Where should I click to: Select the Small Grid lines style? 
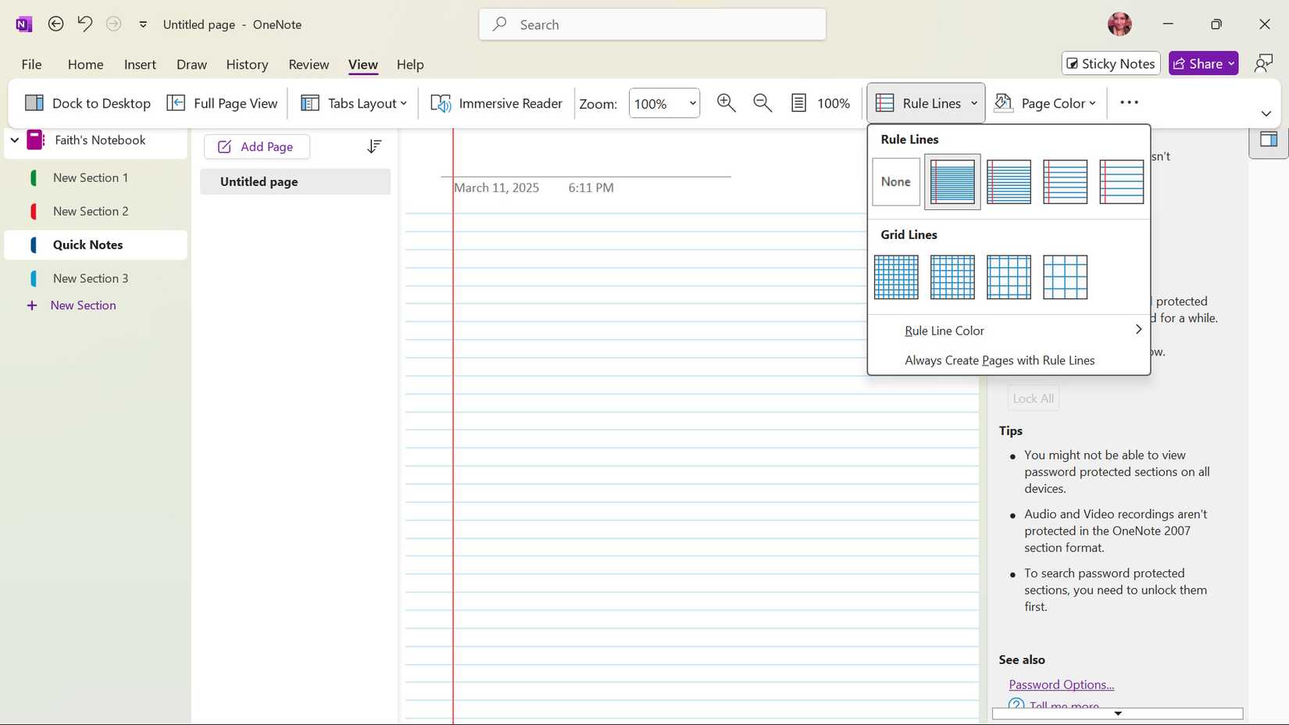click(895, 277)
